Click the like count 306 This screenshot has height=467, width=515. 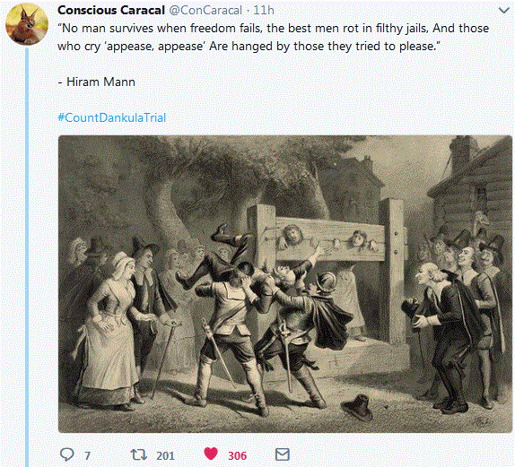[237, 456]
